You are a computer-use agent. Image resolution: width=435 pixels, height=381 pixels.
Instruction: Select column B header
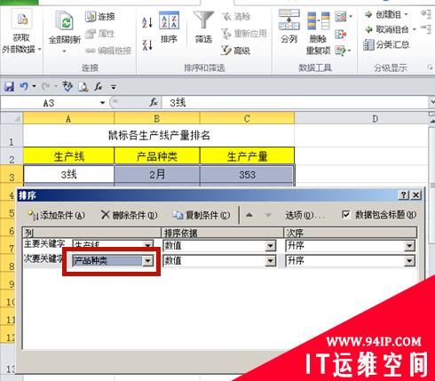point(157,118)
